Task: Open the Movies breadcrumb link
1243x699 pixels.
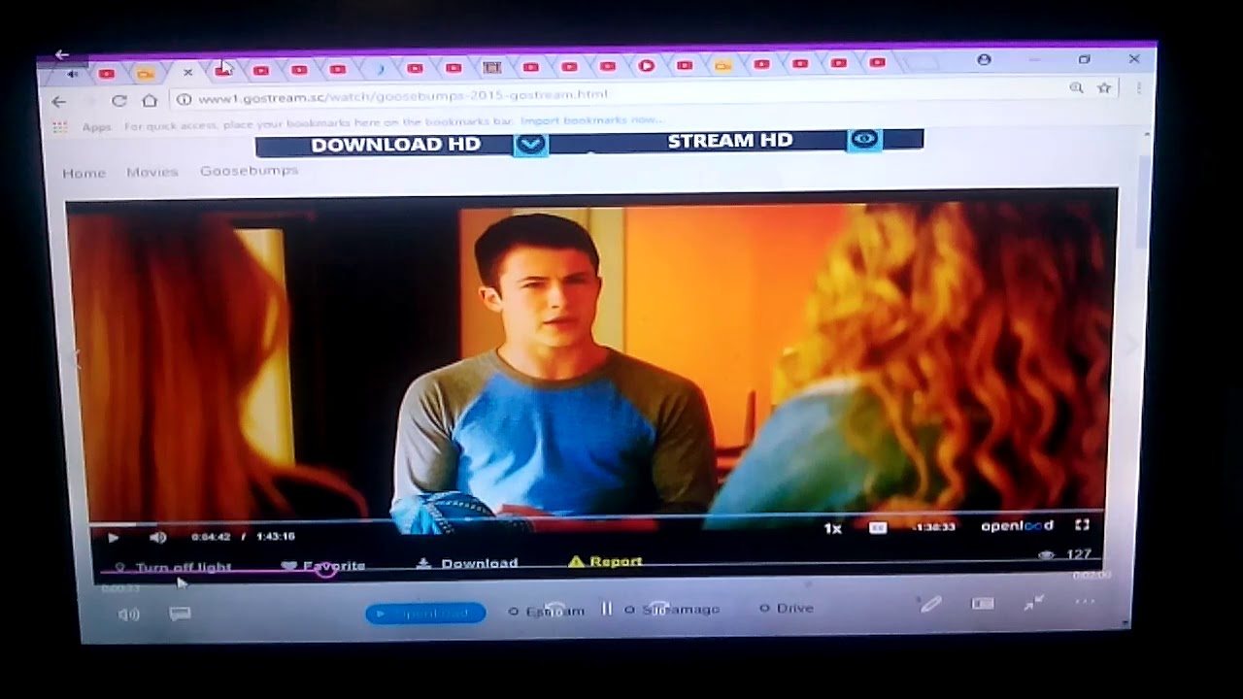Action: [x=151, y=172]
